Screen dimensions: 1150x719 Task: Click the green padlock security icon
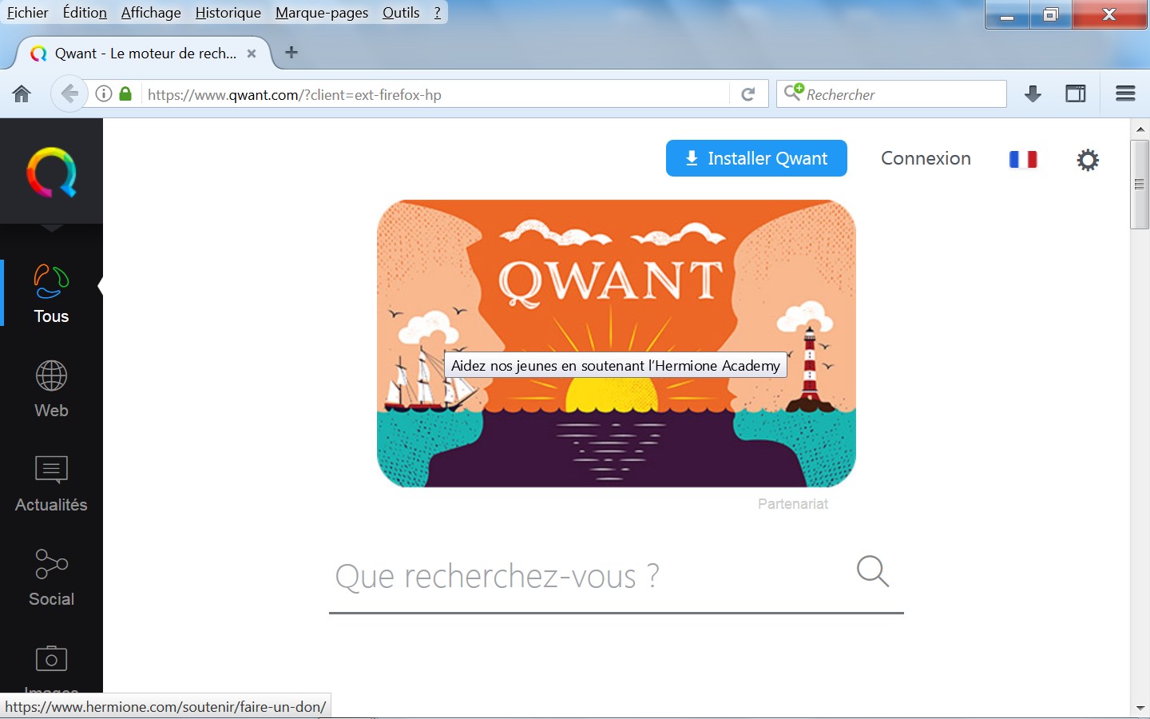[x=125, y=93]
